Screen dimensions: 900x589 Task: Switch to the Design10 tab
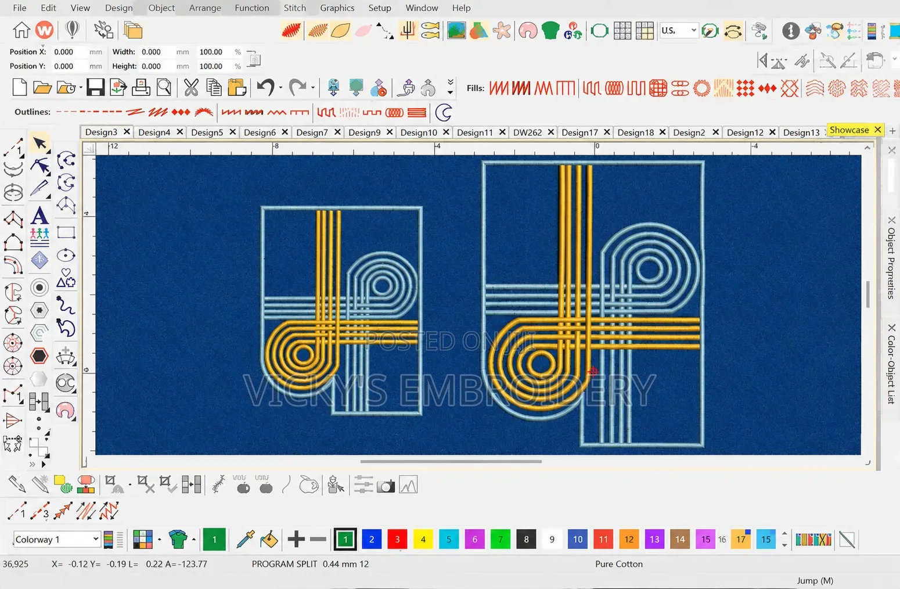click(x=419, y=132)
